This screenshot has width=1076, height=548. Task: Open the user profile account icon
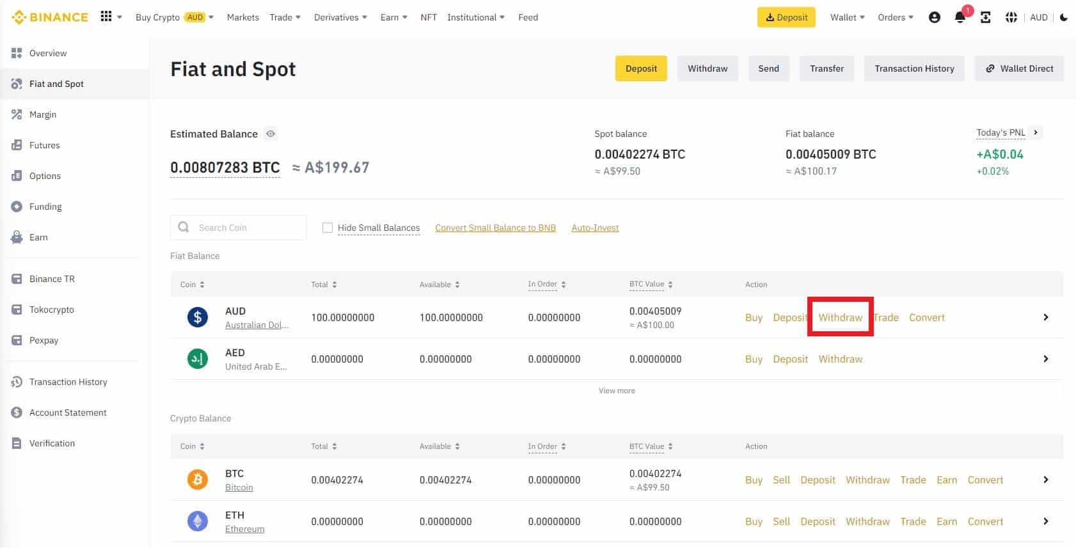click(x=934, y=18)
